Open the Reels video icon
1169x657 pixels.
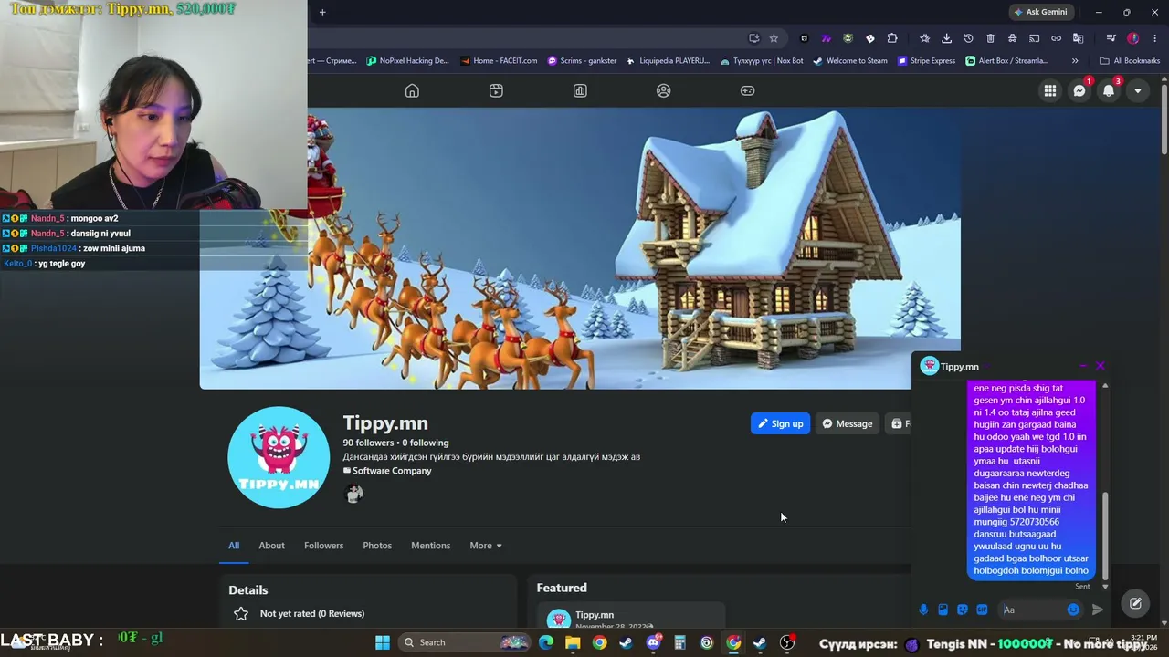click(x=496, y=90)
